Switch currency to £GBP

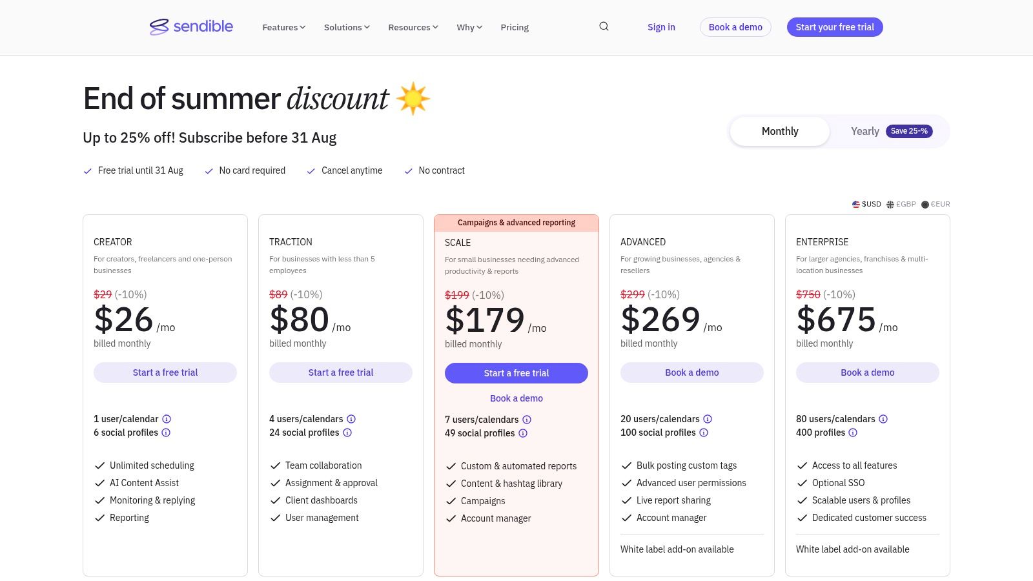901,204
